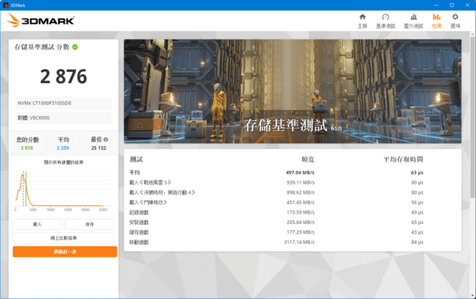This screenshot has width=476, height=299.
Task: Click the firmware V8CR000 field
Action: [63, 118]
